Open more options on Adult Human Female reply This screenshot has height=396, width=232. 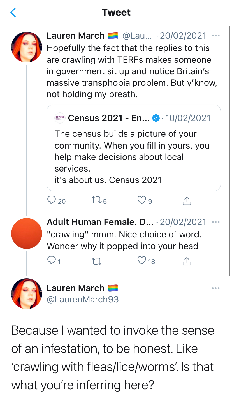click(x=216, y=222)
